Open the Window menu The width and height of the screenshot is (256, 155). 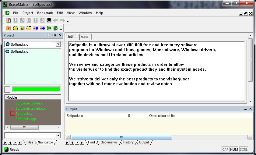[x=85, y=13]
